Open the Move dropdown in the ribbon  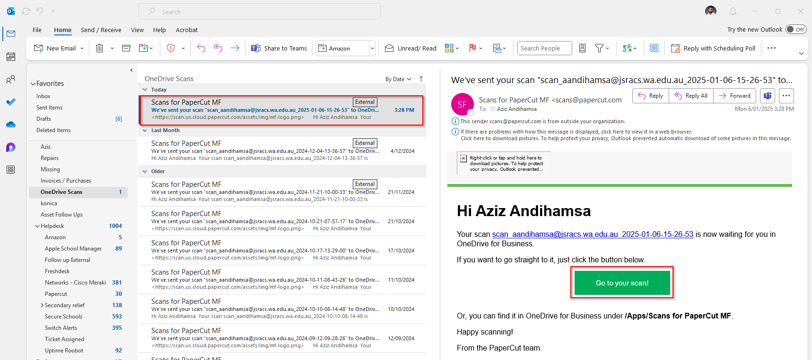tap(146, 48)
